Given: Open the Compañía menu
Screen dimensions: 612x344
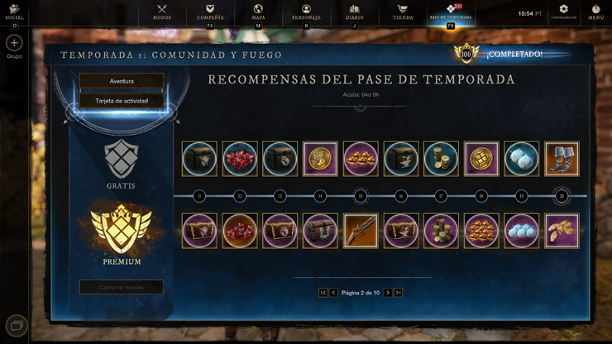Looking at the screenshot, I should (210, 12).
